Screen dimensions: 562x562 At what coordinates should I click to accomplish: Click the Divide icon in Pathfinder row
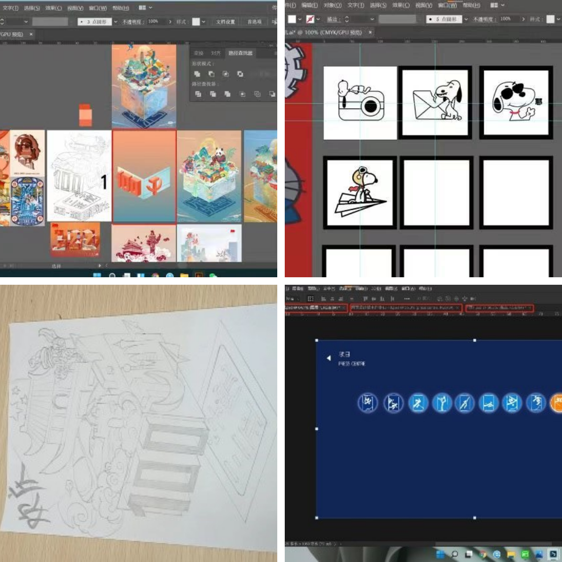coord(198,94)
